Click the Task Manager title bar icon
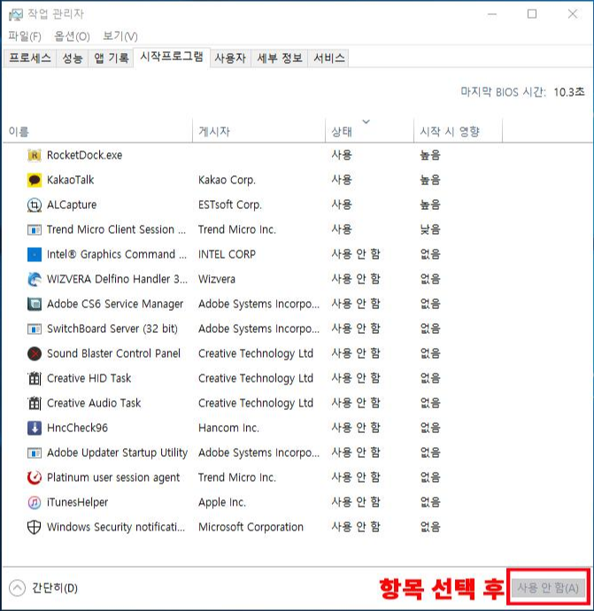The width and height of the screenshot is (594, 611). pos(16,15)
